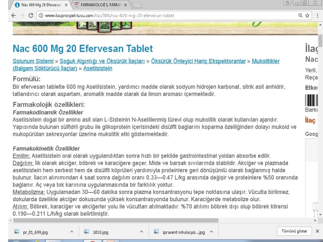Screen dimensions: 323x242
Task: Click the barcode image in sidebar
Action: point(311,100)
